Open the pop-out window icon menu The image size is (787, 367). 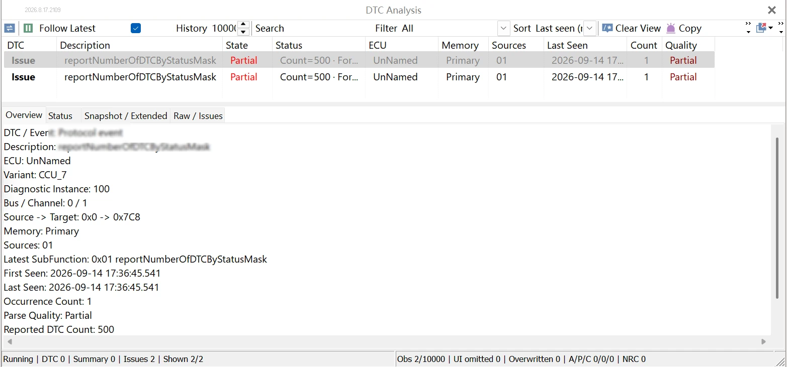click(x=764, y=28)
